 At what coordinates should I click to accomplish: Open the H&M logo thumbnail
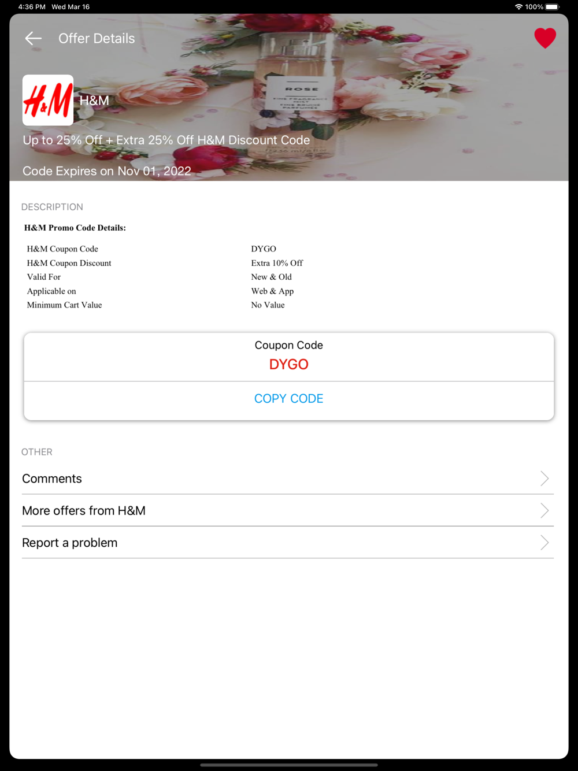48,100
